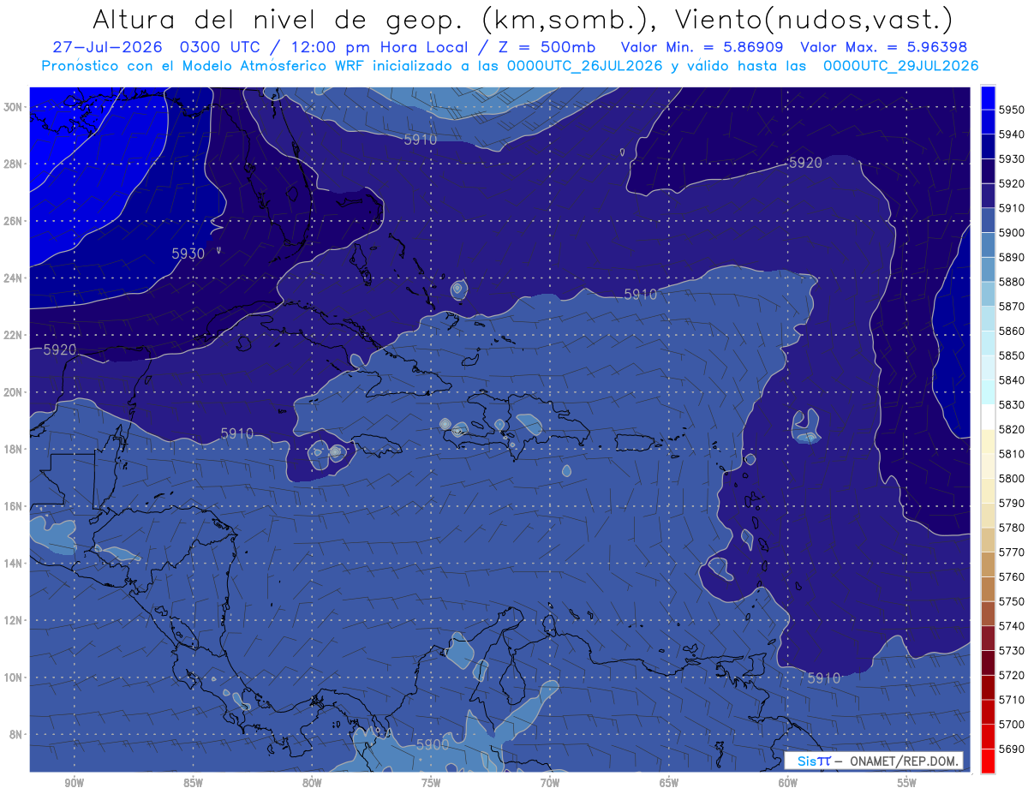This screenshot has height=794, width=1028.
Task: Click the 28N latitude label
Action: tap(14, 164)
